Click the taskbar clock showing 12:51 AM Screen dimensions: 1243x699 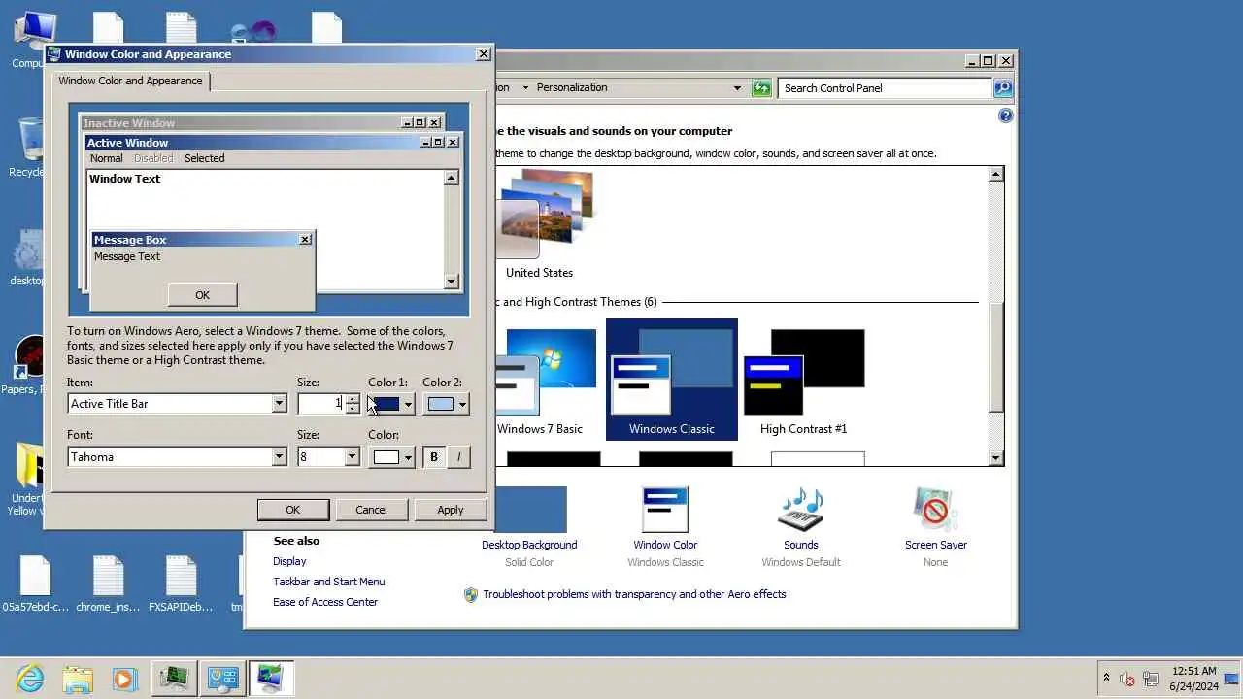coord(1194,678)
